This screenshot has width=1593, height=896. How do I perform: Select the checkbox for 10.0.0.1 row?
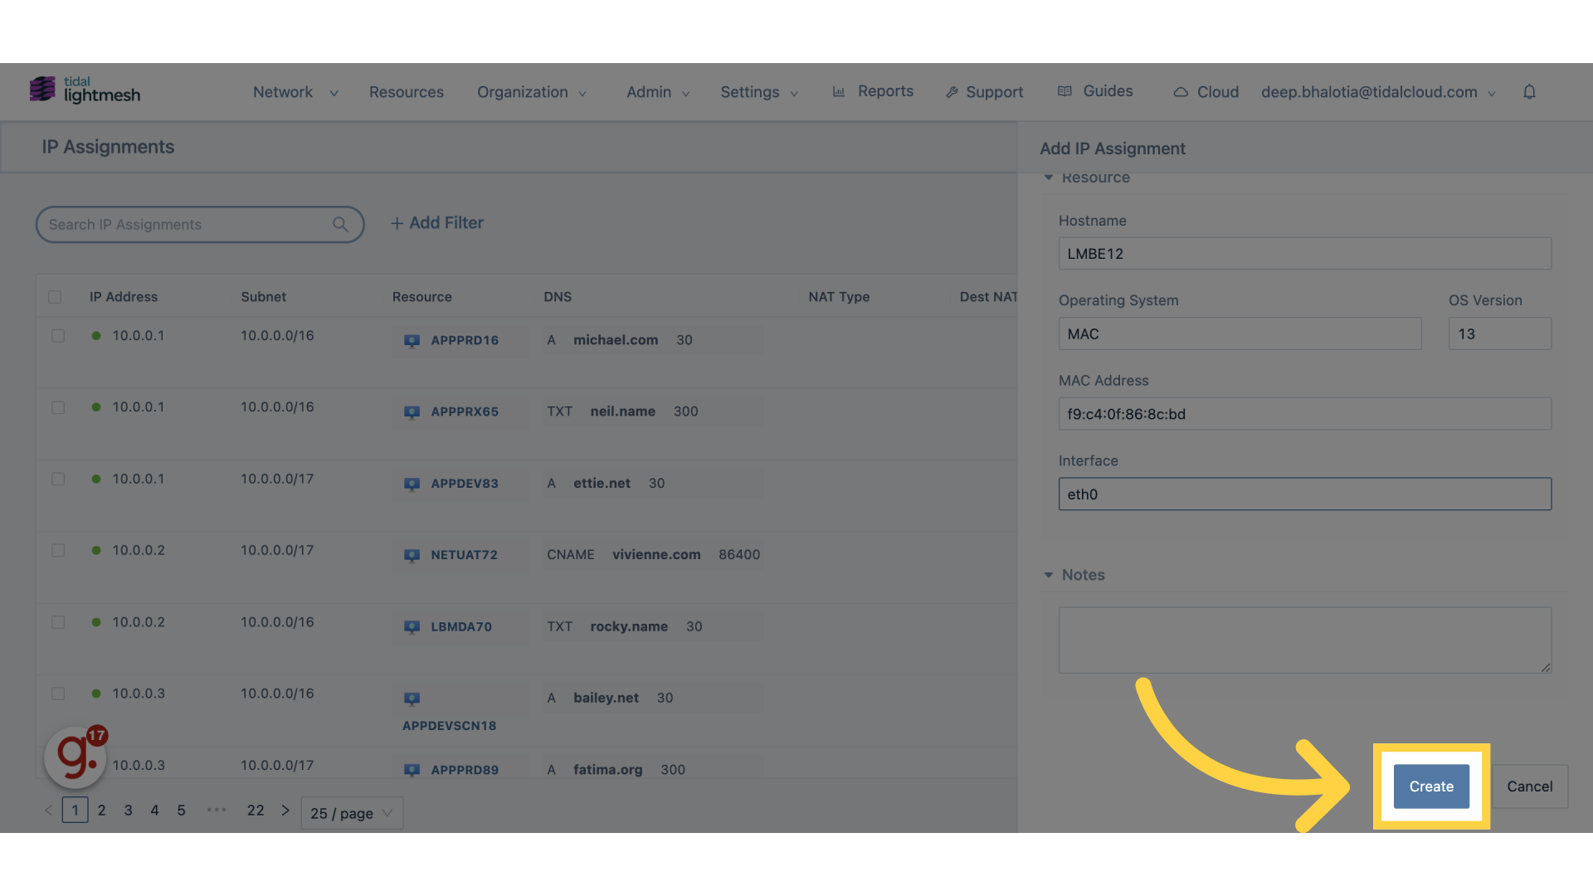[57, 336]
